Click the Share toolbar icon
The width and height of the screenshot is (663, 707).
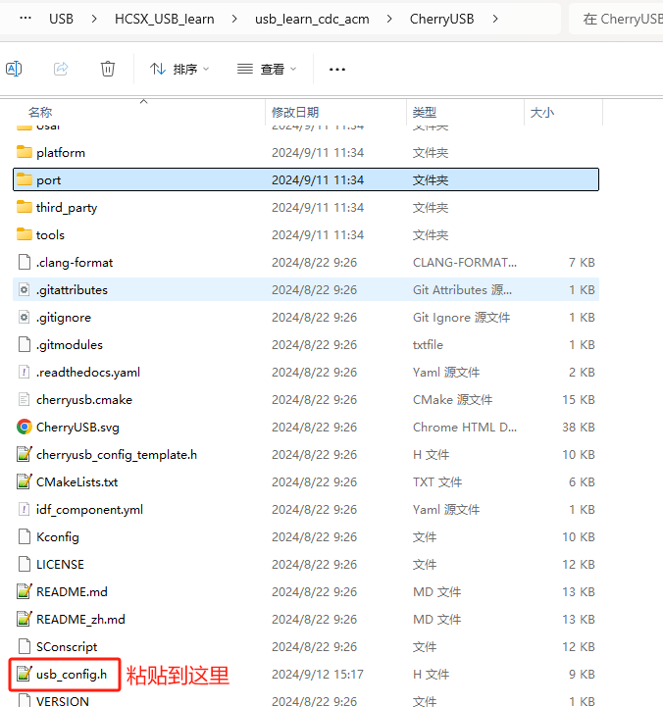tap(61, 69)
